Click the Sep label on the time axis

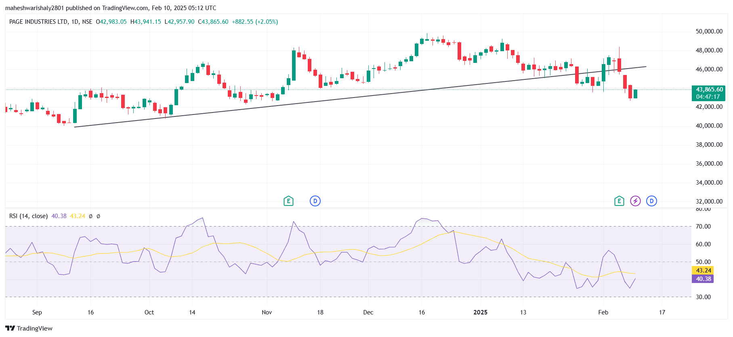click(37, 312)
